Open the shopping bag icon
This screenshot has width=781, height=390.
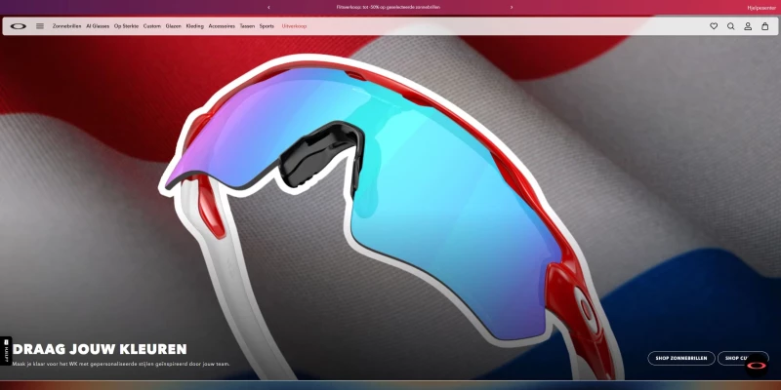pyautogui.click(x=765, y=26)
